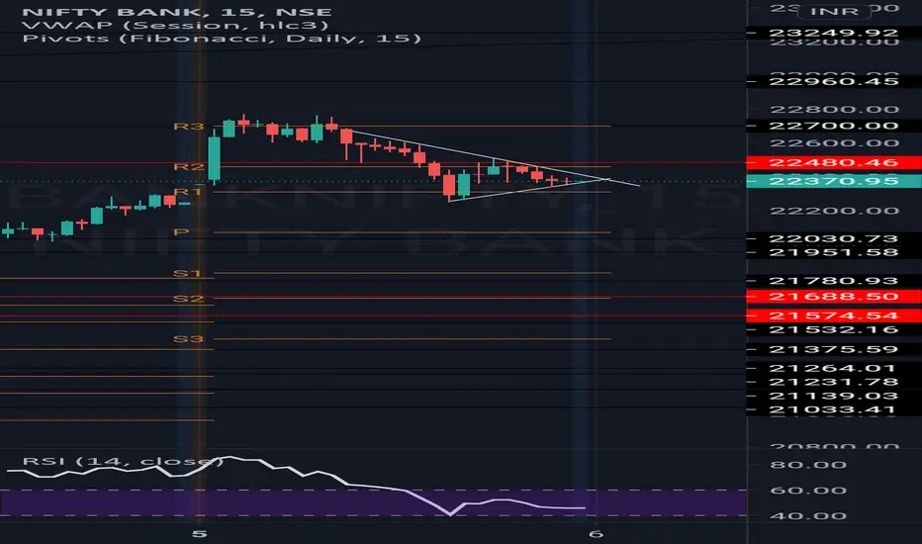The height and width of the screenshot is (544, 922).
Task: Select the large green opening candle above R2
Action: coord(214,157)
